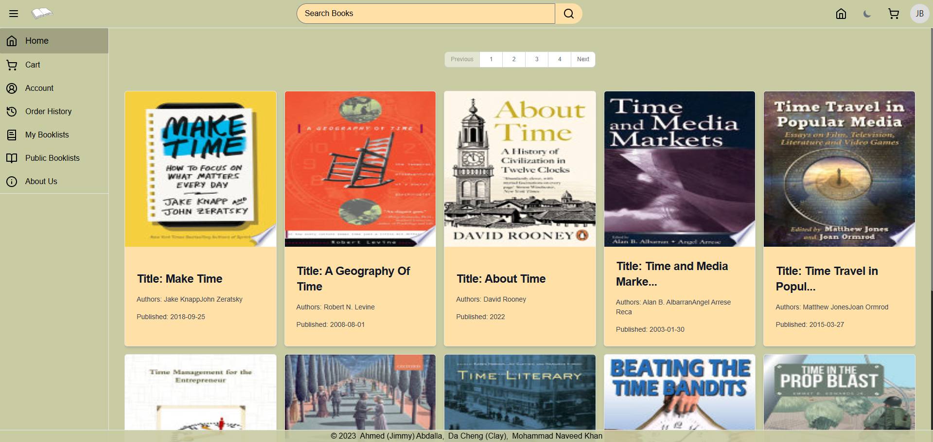Click 'Authors: Robert N. Levine' text
The height and width of the screenshot is (442, 933).
335,307
